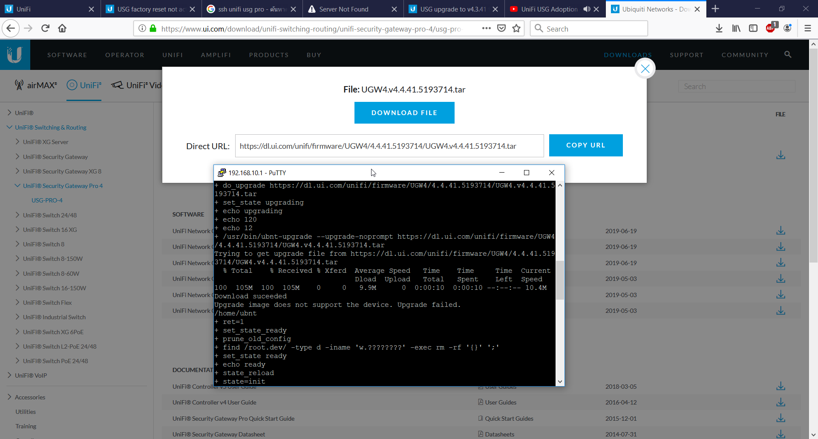Click download icon above the software list
Screen dimensions: 818x439
(x=781, y=155)
